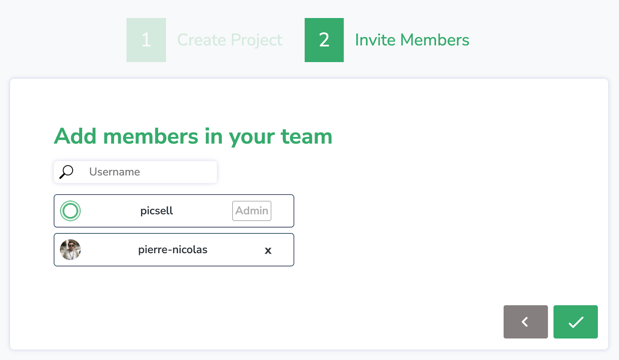Remove pierre-nicolas with the x icon

[x=268, y=250]
